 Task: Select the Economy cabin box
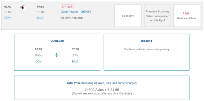(128, 16)
